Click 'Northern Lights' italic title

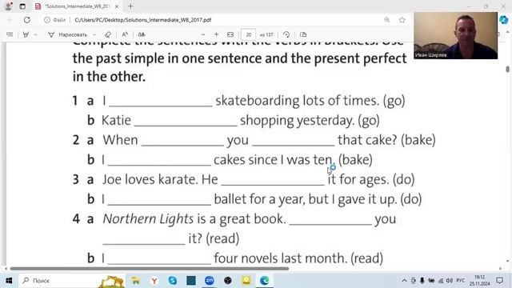(148, 218)
